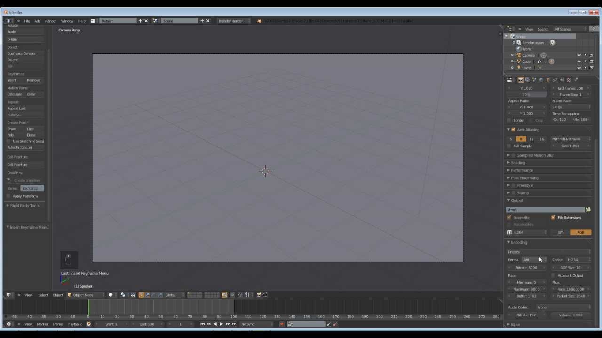The image size is (602, 338).
Task: Open the Blender Render engine dropdown
Action: (234, 21)
